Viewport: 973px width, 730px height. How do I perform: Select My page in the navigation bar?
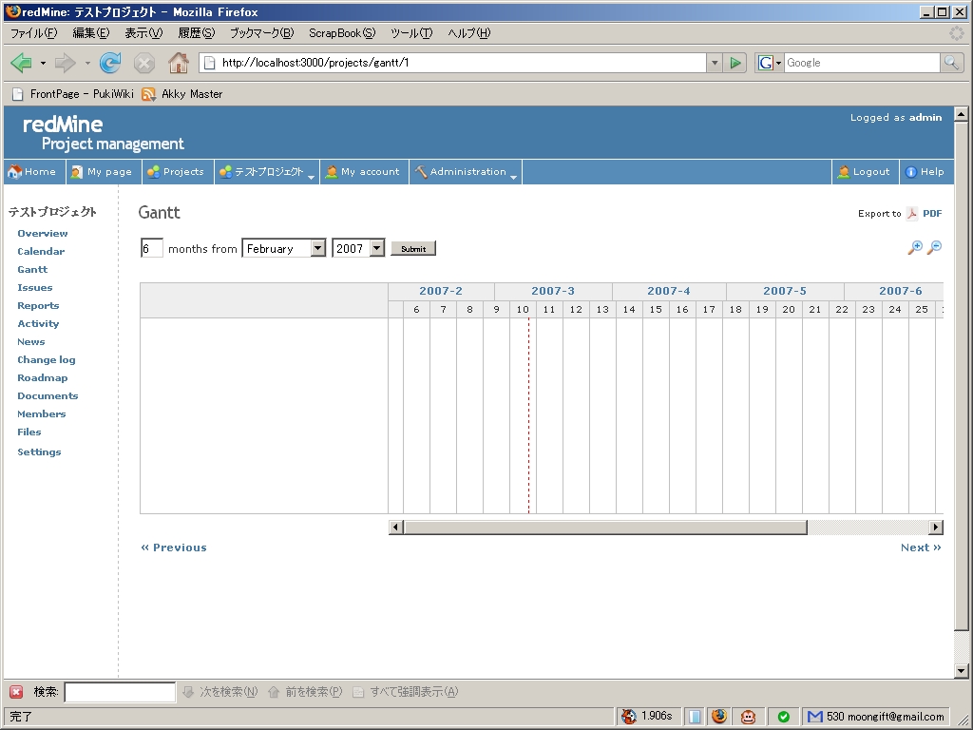pos(103,172)
